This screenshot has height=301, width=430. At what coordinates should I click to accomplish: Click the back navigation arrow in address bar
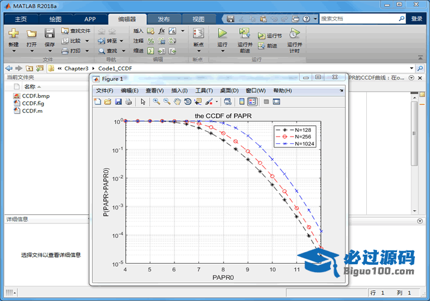tap(9, 68)
